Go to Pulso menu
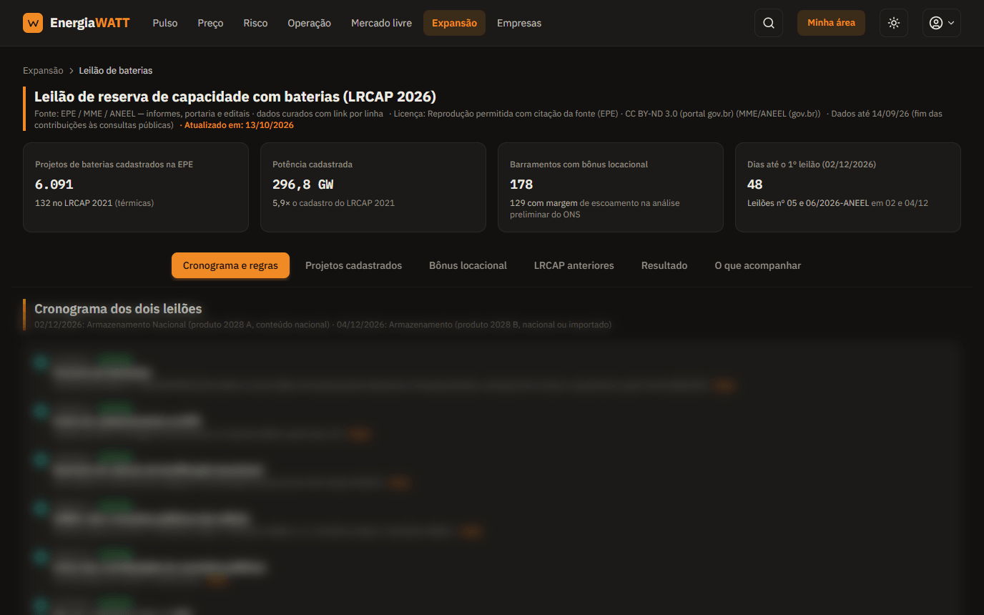This screenshot has height=615, width=984. point(165,23)
